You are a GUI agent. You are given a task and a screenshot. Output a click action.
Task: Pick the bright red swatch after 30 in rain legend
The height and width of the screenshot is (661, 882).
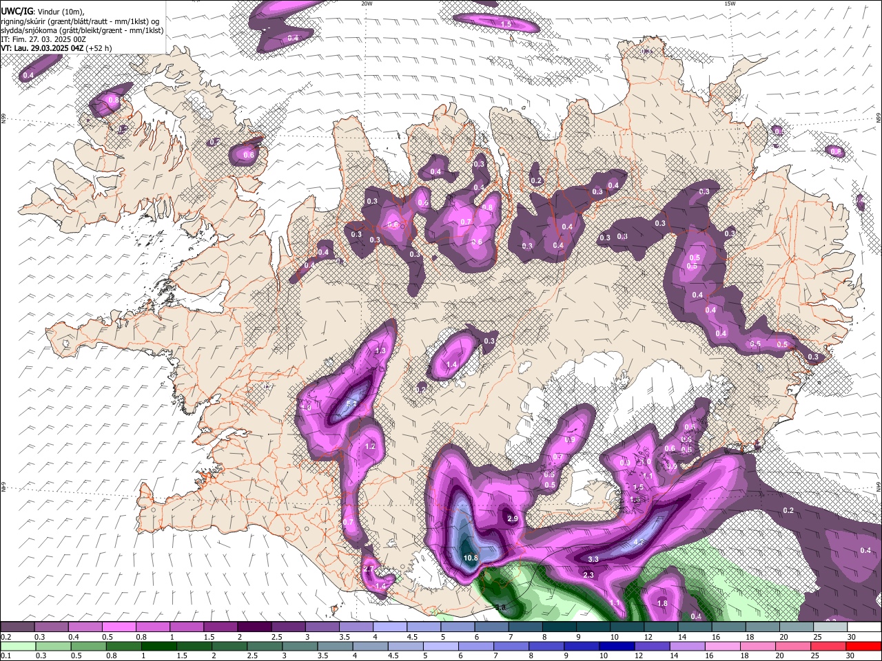coord(865,646)
